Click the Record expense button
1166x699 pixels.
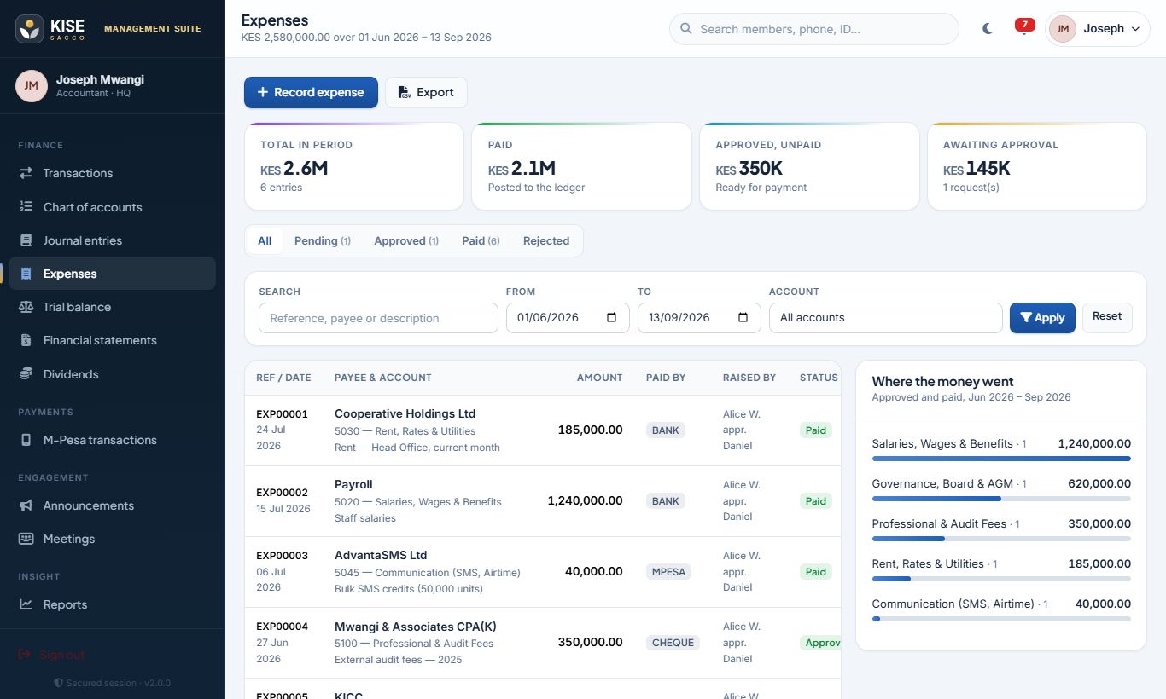point(311,92)
